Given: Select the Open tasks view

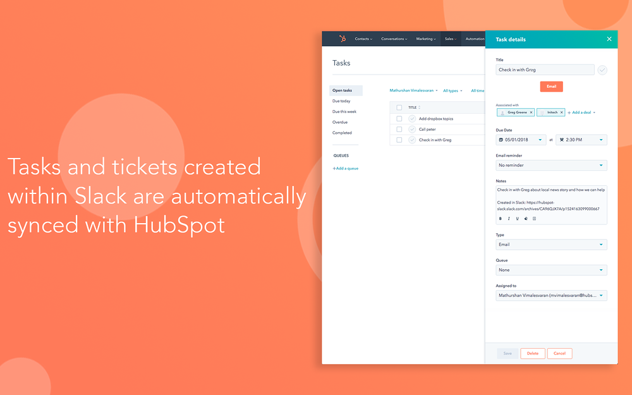Looking at the screenshot, I should coord(346,90).
